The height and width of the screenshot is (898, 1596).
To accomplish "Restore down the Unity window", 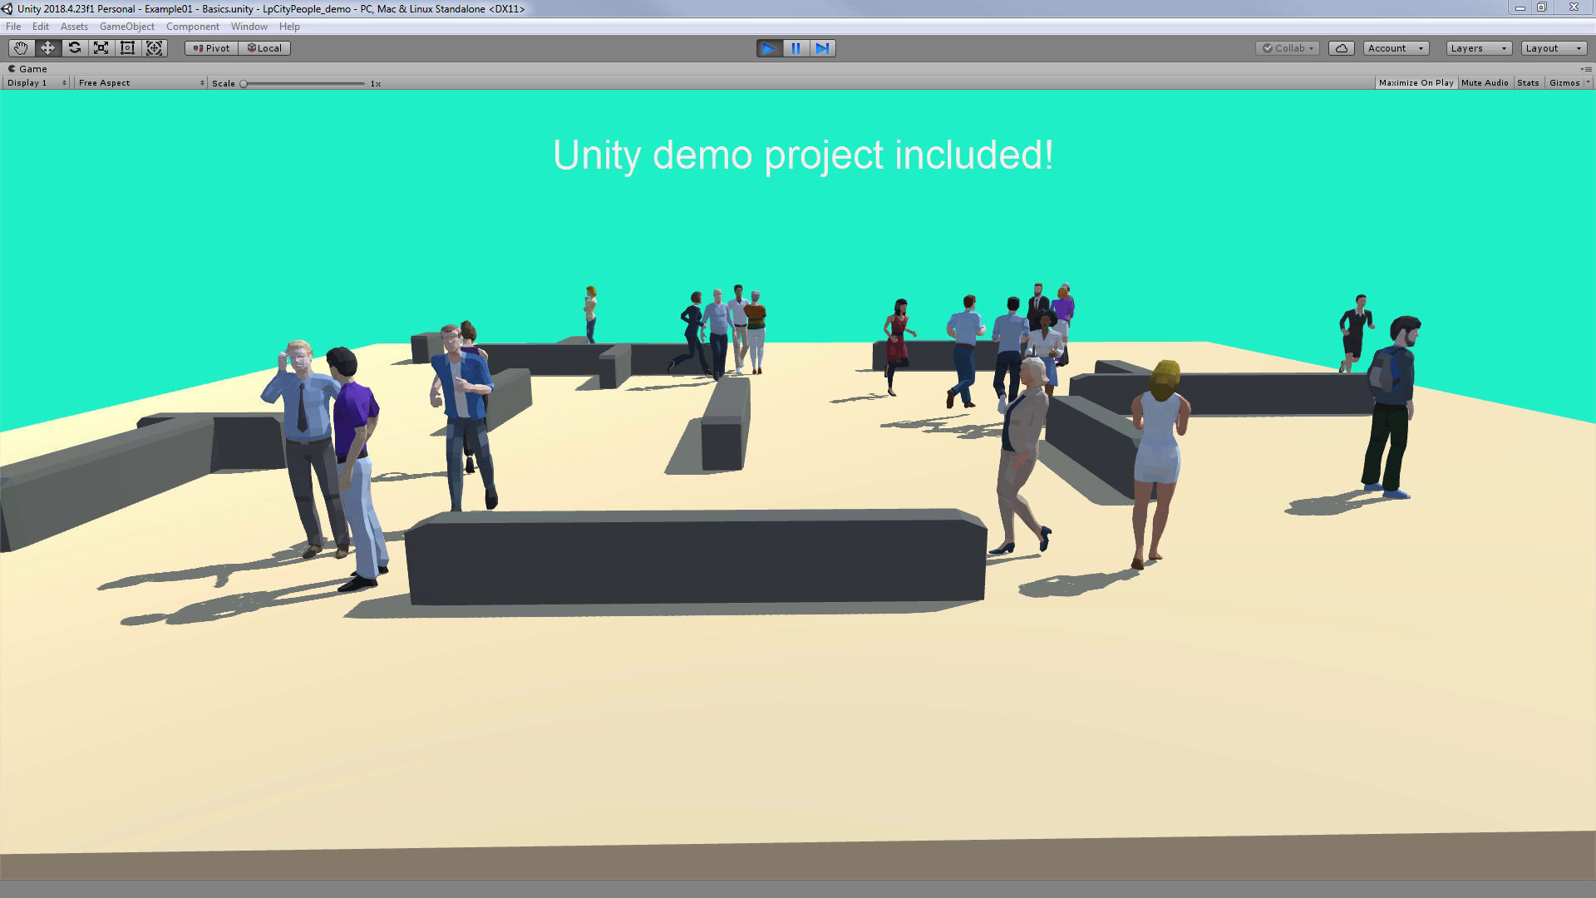I will coord(1541,7).
